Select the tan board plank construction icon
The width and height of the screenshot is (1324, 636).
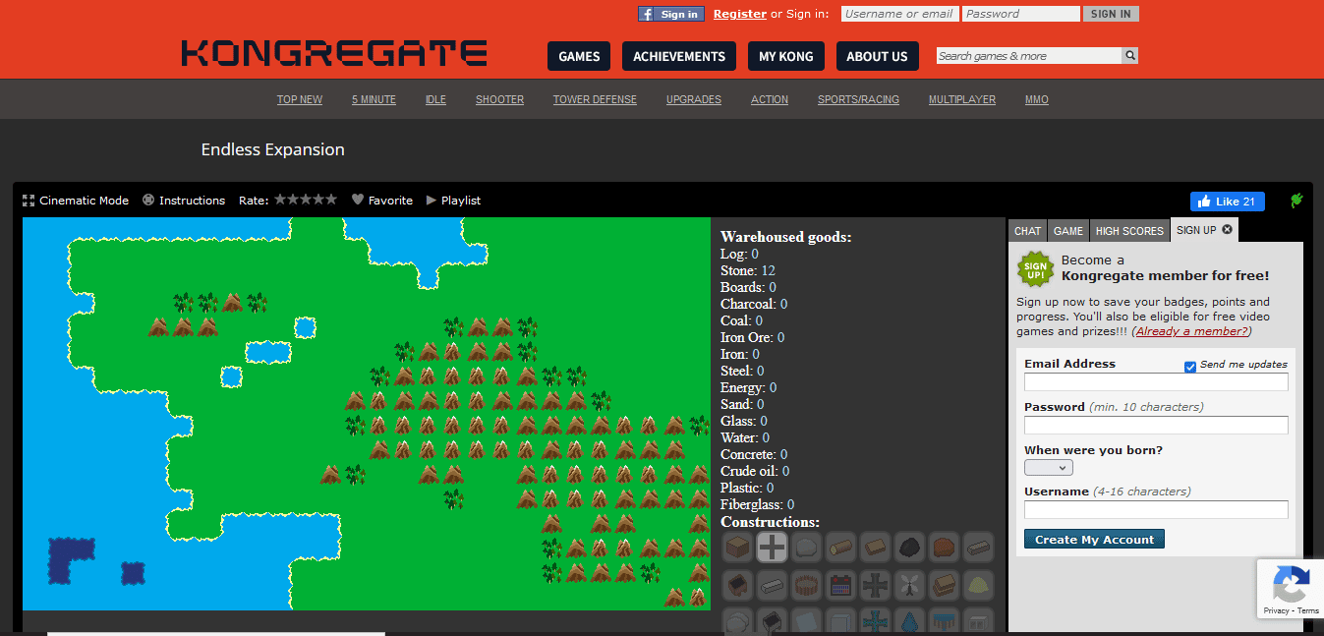click(x=875, y=548)
